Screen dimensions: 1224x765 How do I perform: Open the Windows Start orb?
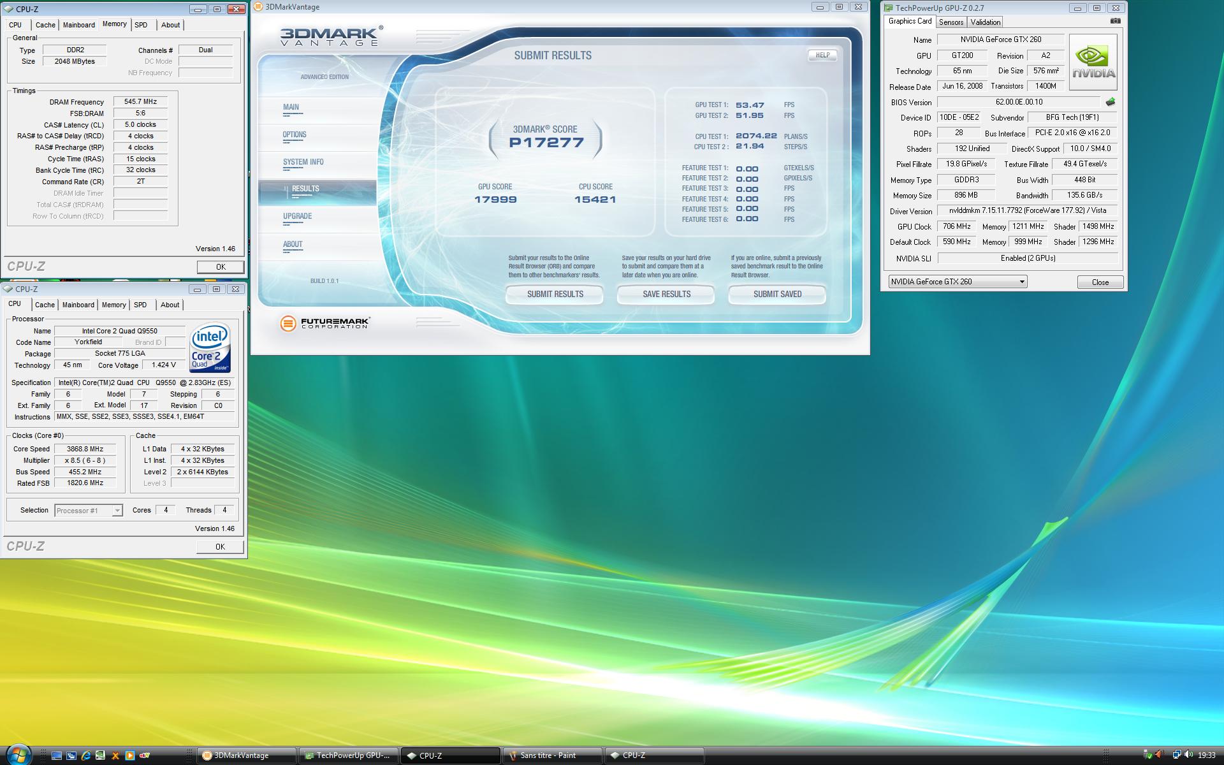18,755
